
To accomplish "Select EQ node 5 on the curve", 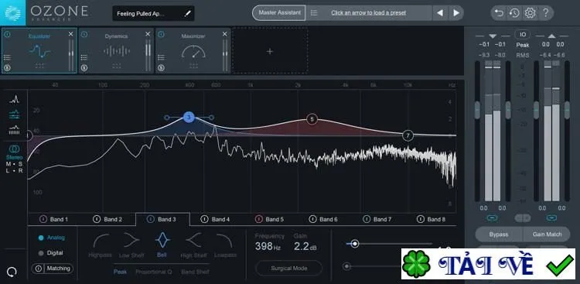I will coord(312,119).
